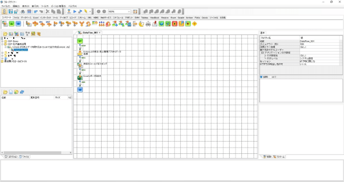Expand the CDP-Demo folder in the tree
This screenshot has width=344, height=182.
click(2, 41)
